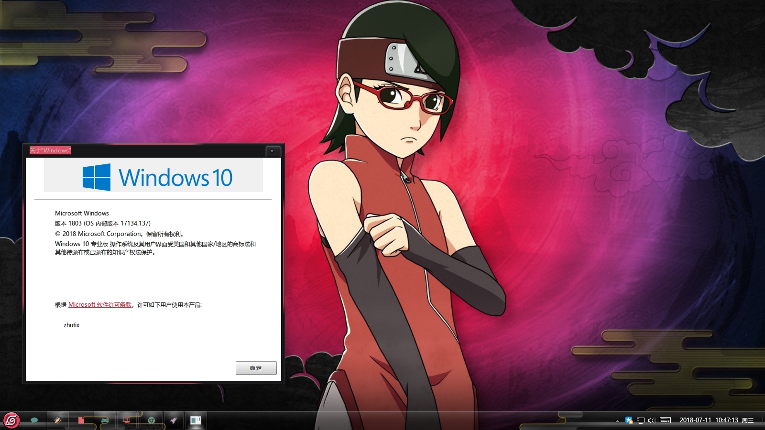This screenshot has width=765, height=430.
Task: Show hidden system tray icons
Action: 617,420
